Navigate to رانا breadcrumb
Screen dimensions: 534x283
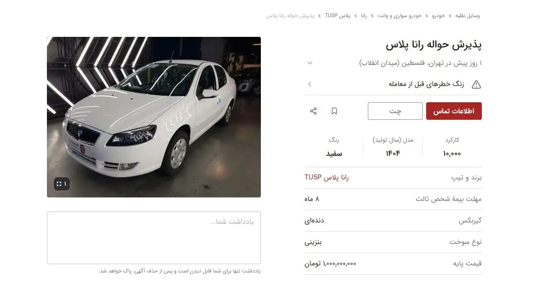[364, 16]
